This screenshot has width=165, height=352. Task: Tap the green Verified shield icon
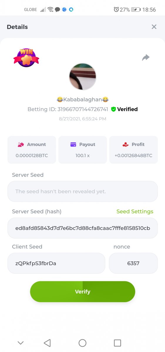click(x=113, y=109)
